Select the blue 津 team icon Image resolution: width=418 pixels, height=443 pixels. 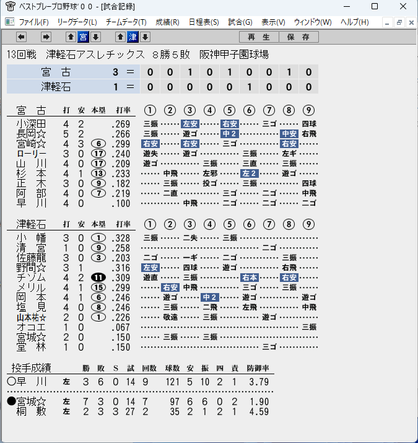coord(133,37)
